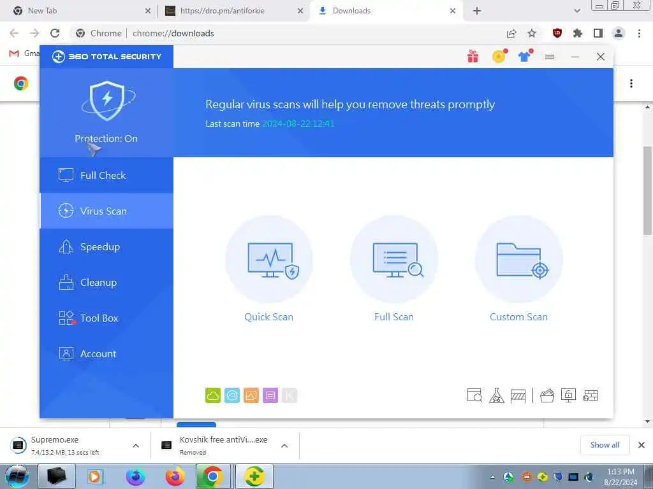The height and width of the screenshot is (489, 653).
Task: Start a Full Scan via magnifier icon
Action: coord(394,259)
